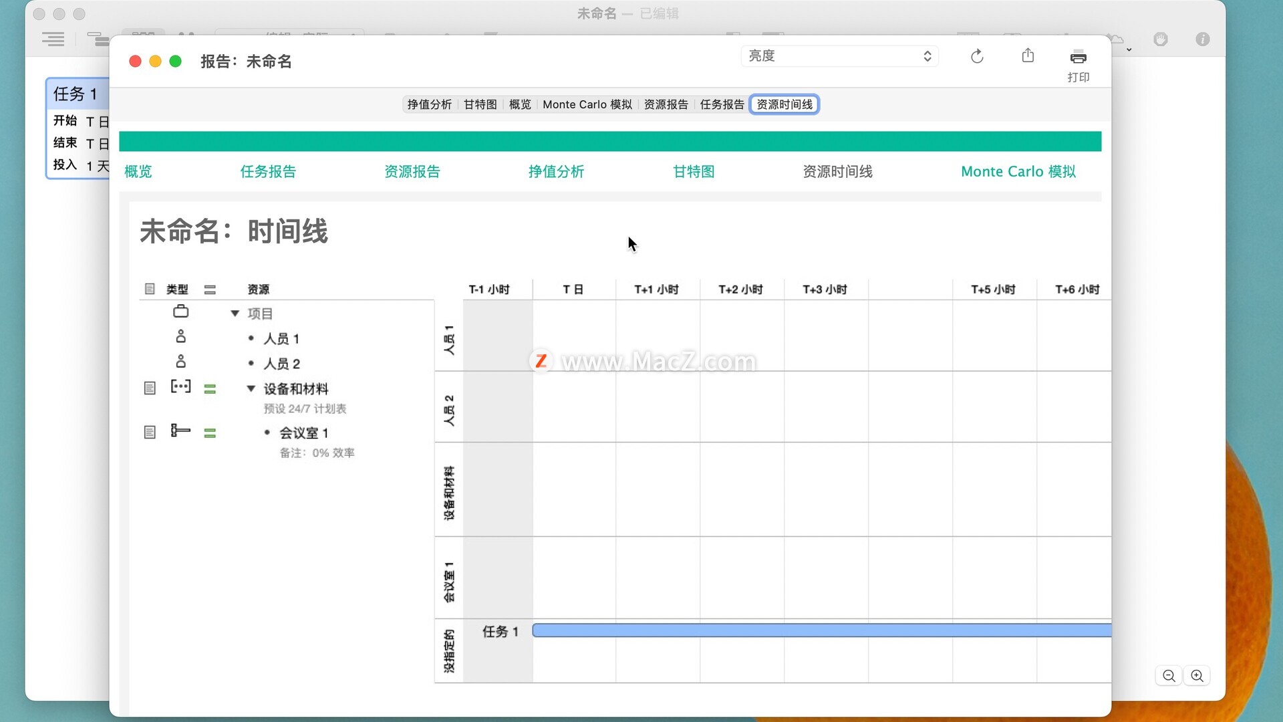Click the lines list icon in main toolbar
This screenshot has width=1283, height=722.
click(53, 39)
